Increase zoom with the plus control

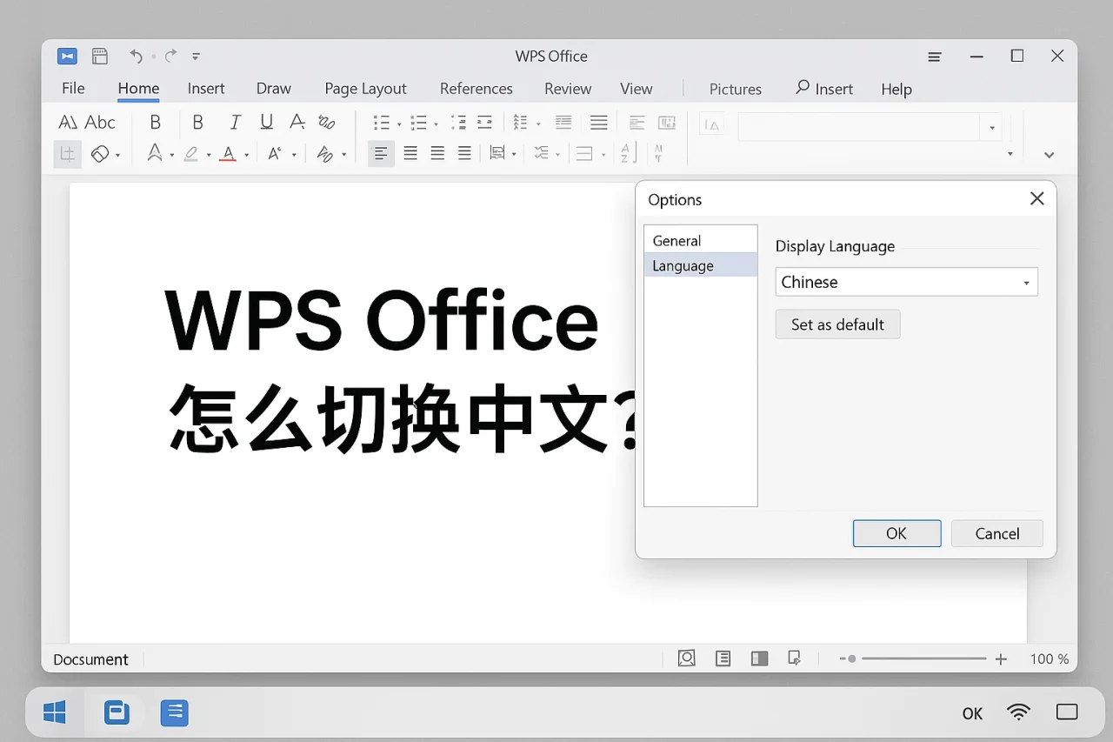point(1001,658)
